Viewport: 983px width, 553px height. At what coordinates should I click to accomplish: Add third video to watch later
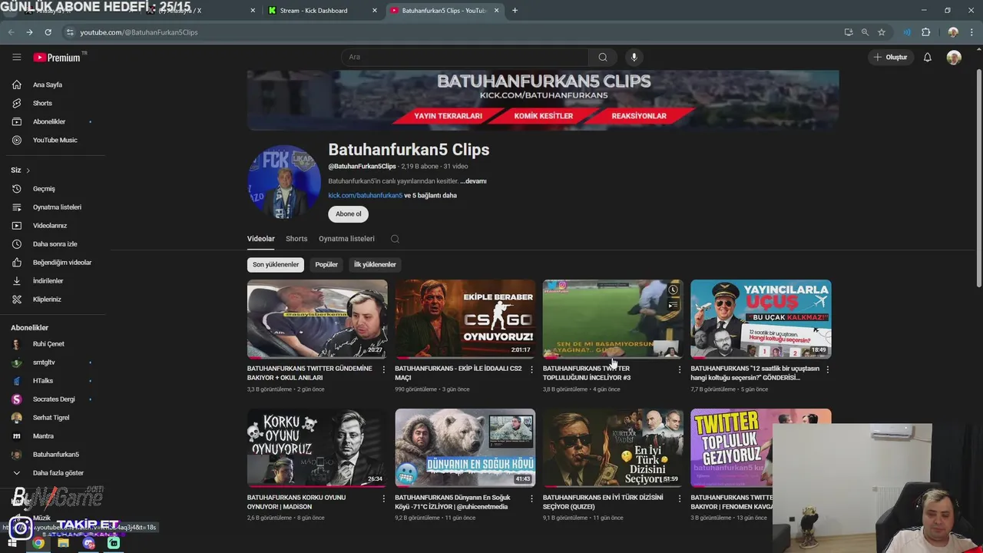point(673,290)
